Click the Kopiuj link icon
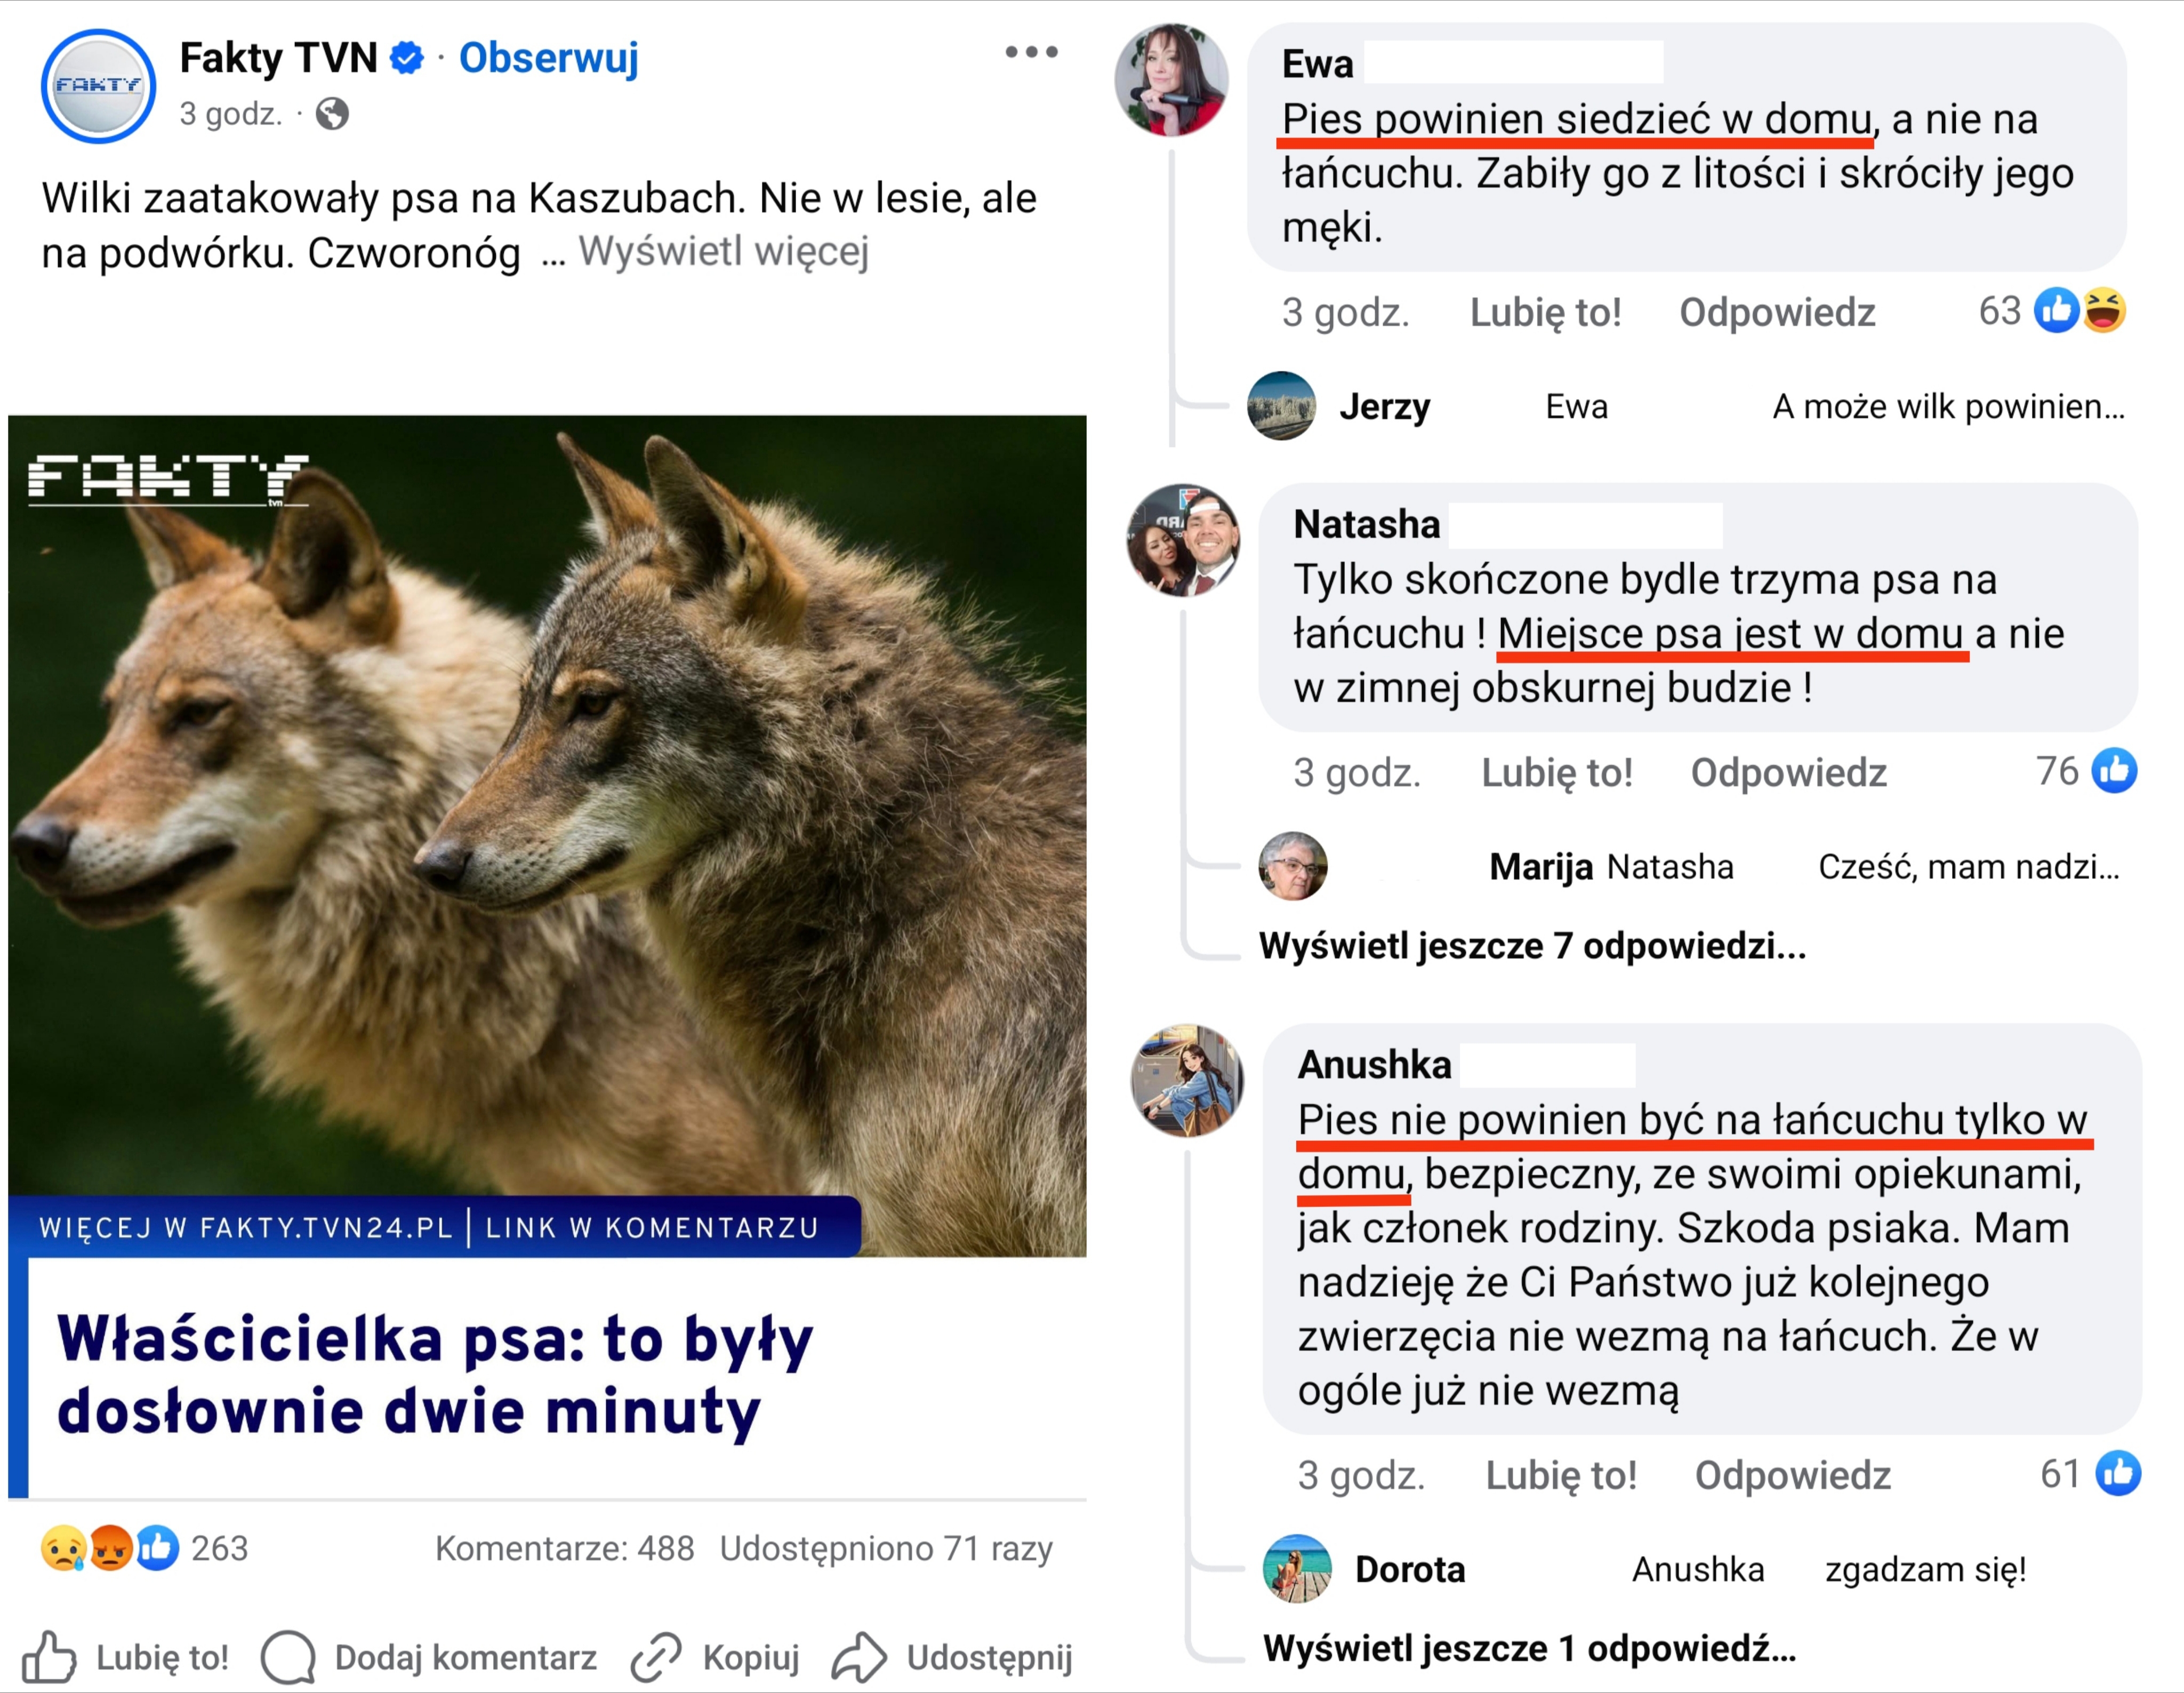 point(656,1657)
